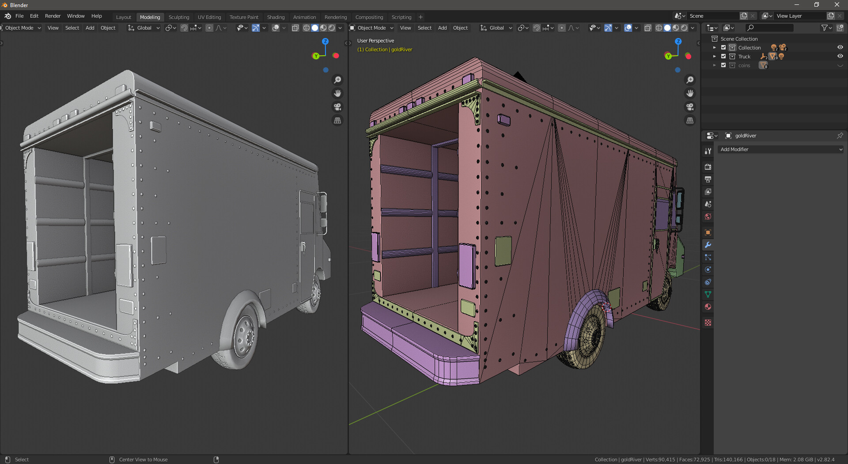848x464 pixels.
Task: Select the Modifier Properties wrench icon
Action: click(x=708, y=245)
